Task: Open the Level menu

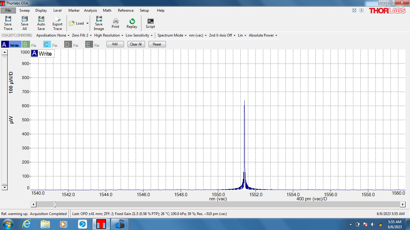Action: pyautogui.click(x=57, y=10)
